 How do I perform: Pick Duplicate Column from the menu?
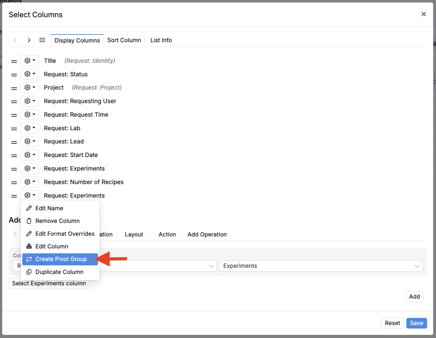[59, 272]
